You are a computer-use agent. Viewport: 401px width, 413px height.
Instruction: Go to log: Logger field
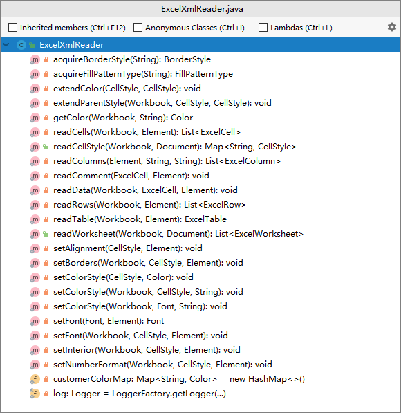140,394
